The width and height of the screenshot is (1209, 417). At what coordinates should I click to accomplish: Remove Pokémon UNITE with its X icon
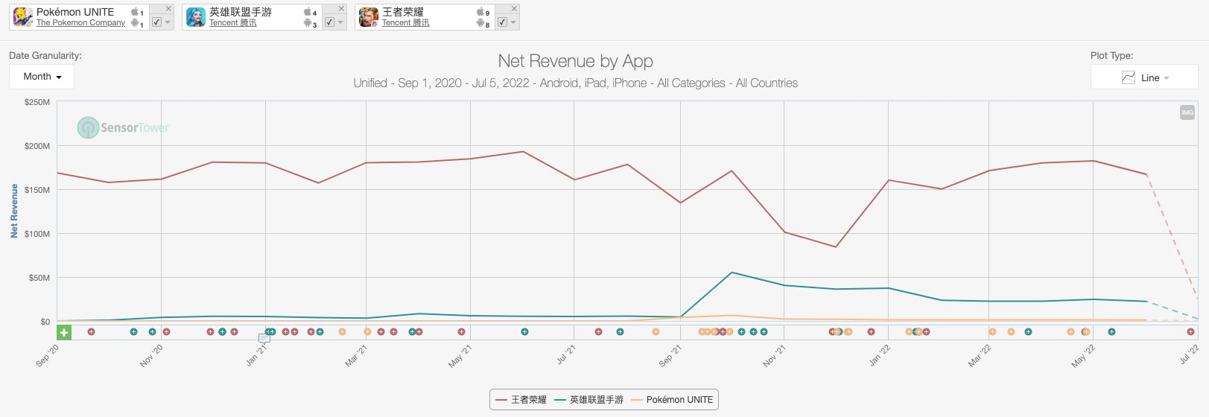[168, 9]
